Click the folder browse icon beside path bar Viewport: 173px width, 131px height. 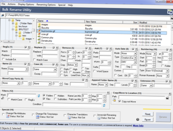pos(2,15)
